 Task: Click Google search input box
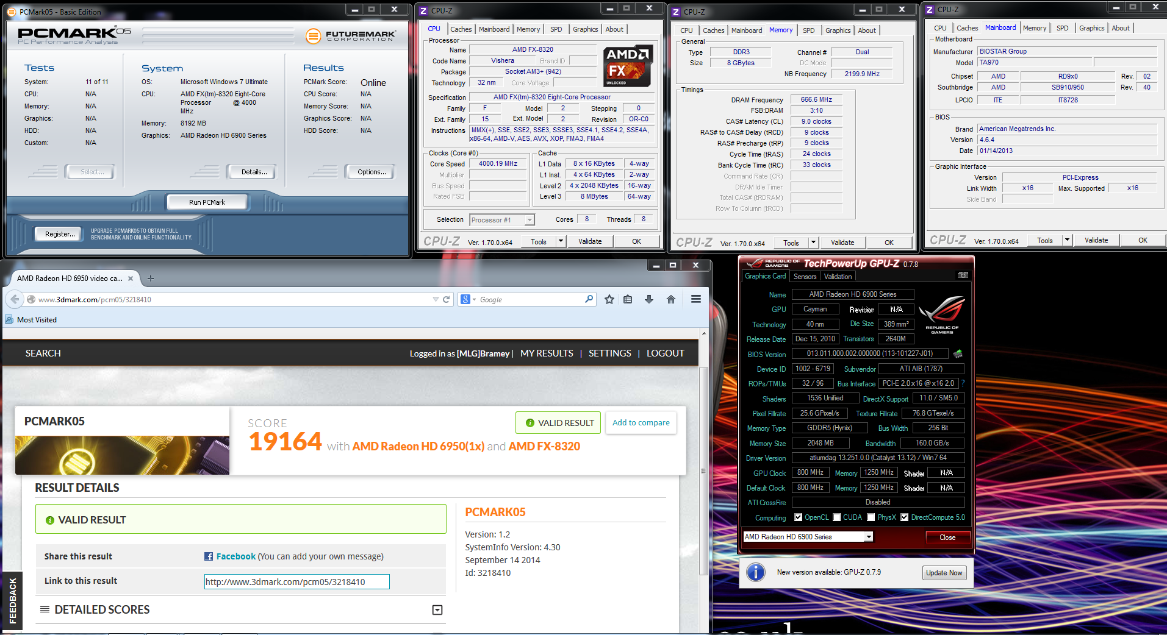pos(530,299)
